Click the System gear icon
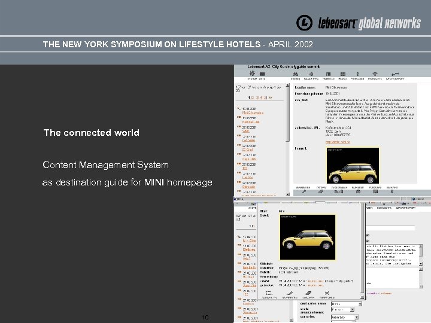The image size is (431, 323). [251, 74]
